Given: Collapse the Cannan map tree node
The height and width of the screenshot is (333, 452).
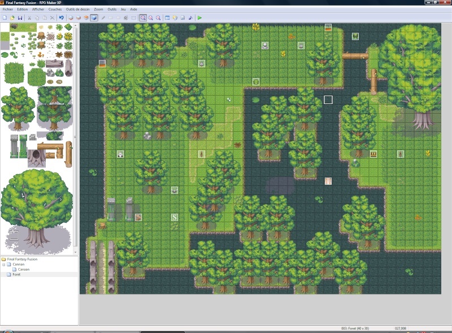Looking at the screenshot, I should [x=4, y=265].
